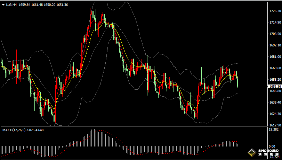Click the Sino Sound logo icon
This screenshot has height=160, width=282.
click(251, 153)
